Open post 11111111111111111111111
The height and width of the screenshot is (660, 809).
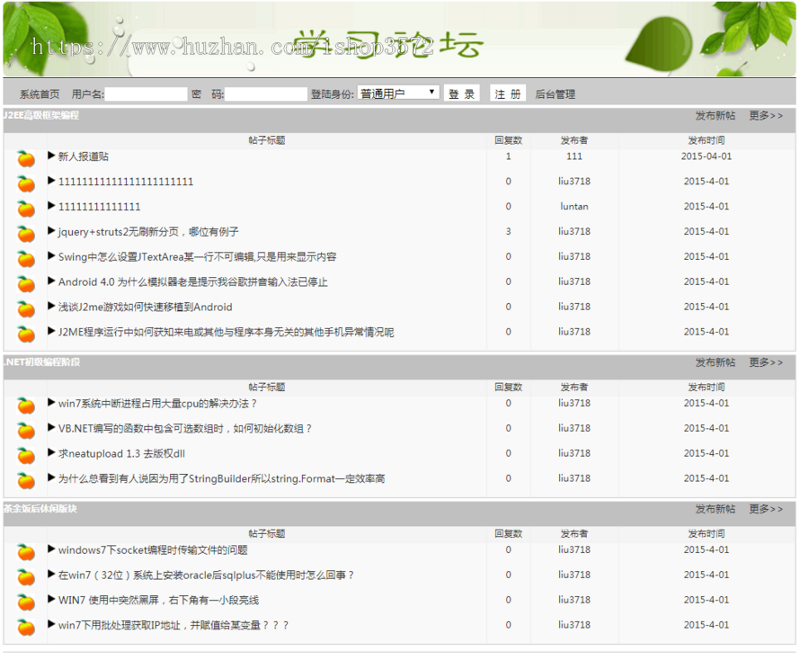[126, 182]
